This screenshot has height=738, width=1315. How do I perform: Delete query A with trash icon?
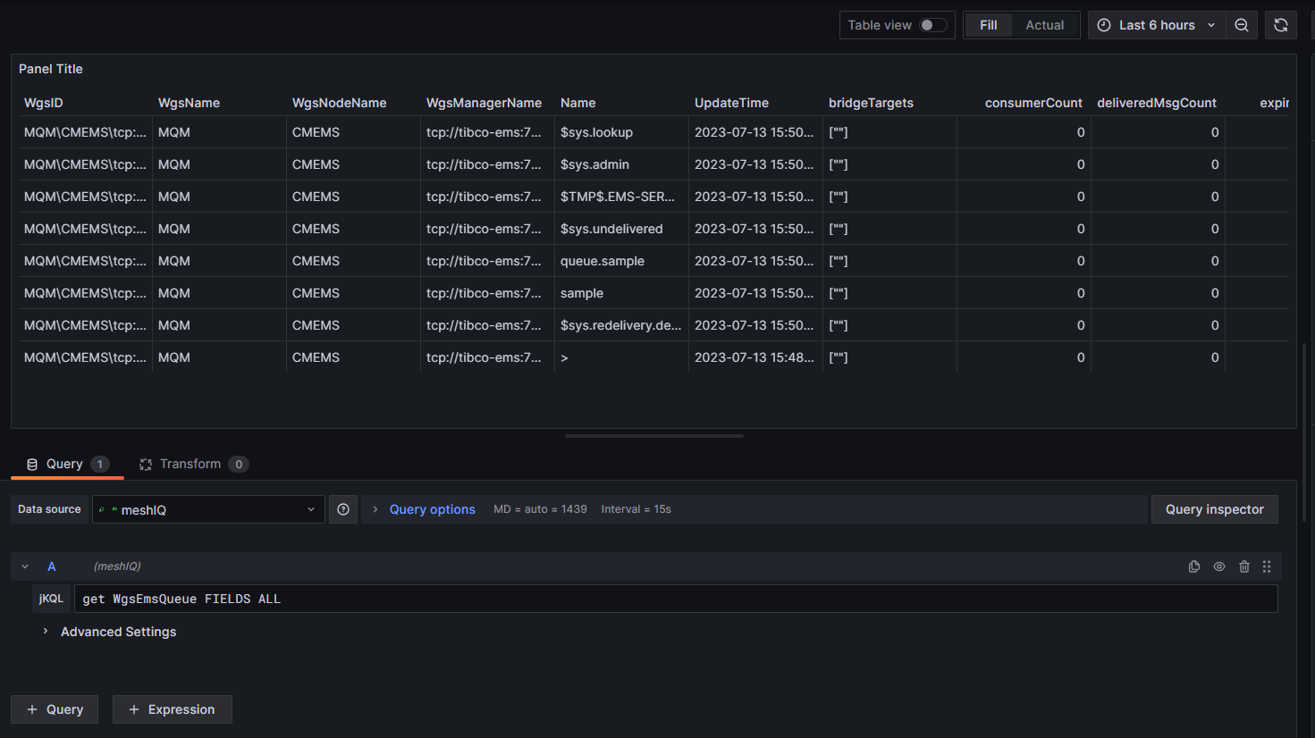coord(1244,566)
